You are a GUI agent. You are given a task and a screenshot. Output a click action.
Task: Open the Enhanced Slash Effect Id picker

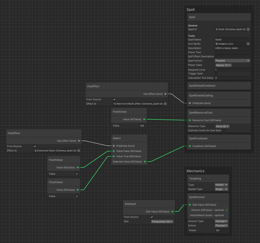(x=78, y=150)
